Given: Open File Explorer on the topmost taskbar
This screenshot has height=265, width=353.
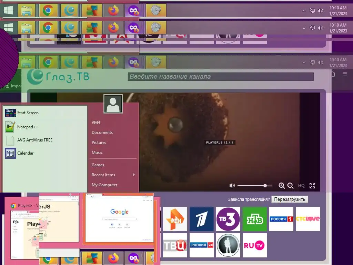Looking at the screenshot, I should (x=27, y=10).
